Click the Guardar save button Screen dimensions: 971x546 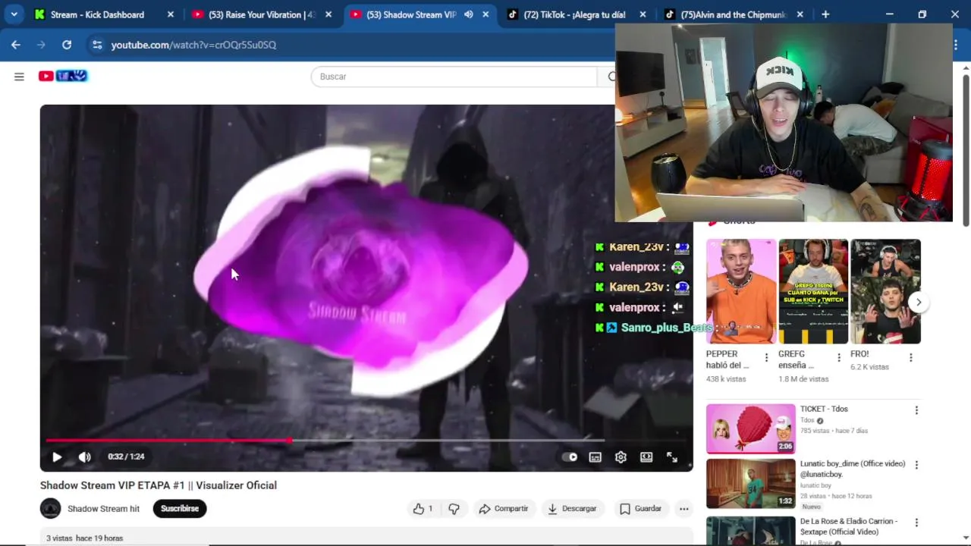[640, 509]
